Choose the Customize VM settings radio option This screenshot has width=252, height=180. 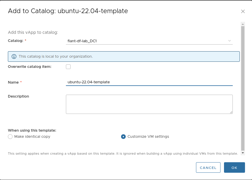[x=123, y=137]
